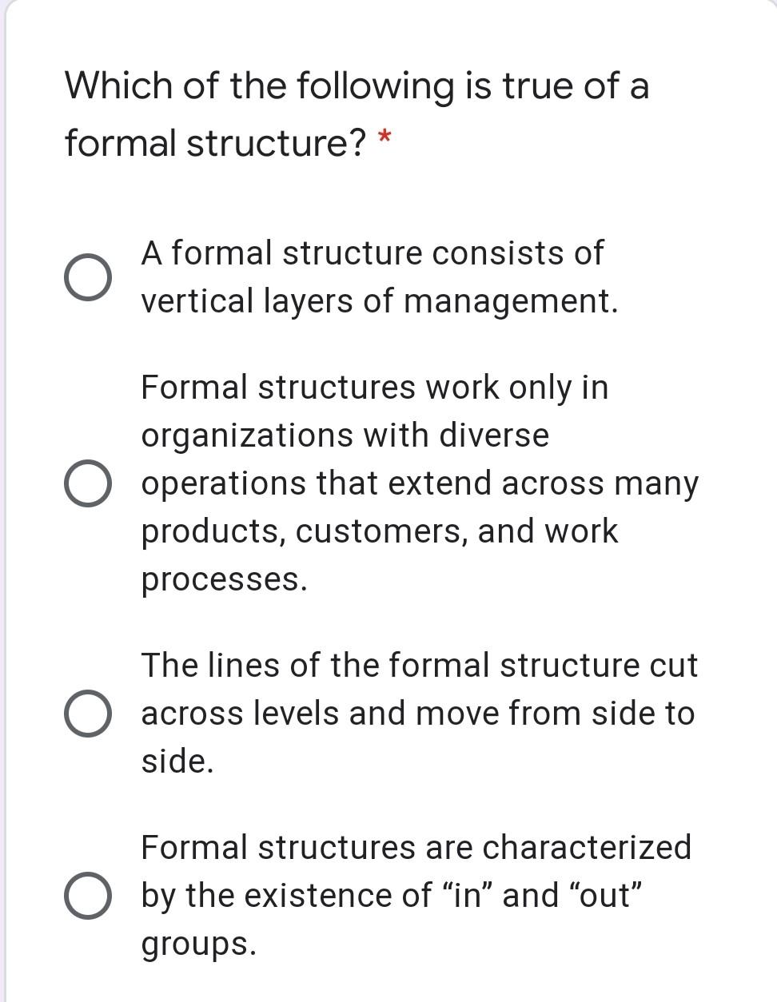Viewport: 777px width, 1002px height.
Task: Select the 'vertical layers of management' option
Action: click(x=90, y=276)
